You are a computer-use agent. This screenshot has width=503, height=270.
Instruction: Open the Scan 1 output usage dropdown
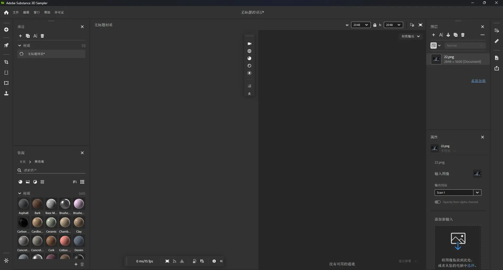[458, 193]
